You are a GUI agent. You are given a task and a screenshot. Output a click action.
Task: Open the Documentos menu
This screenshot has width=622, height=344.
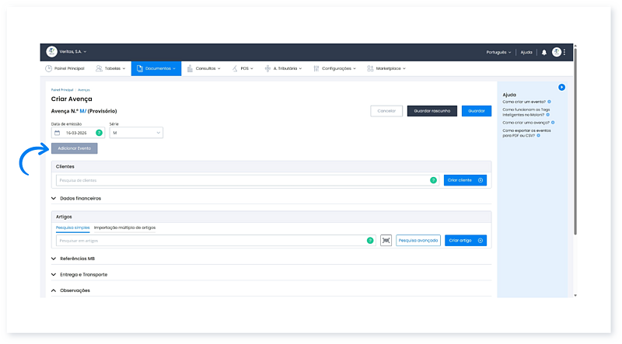tap(155, 68)
